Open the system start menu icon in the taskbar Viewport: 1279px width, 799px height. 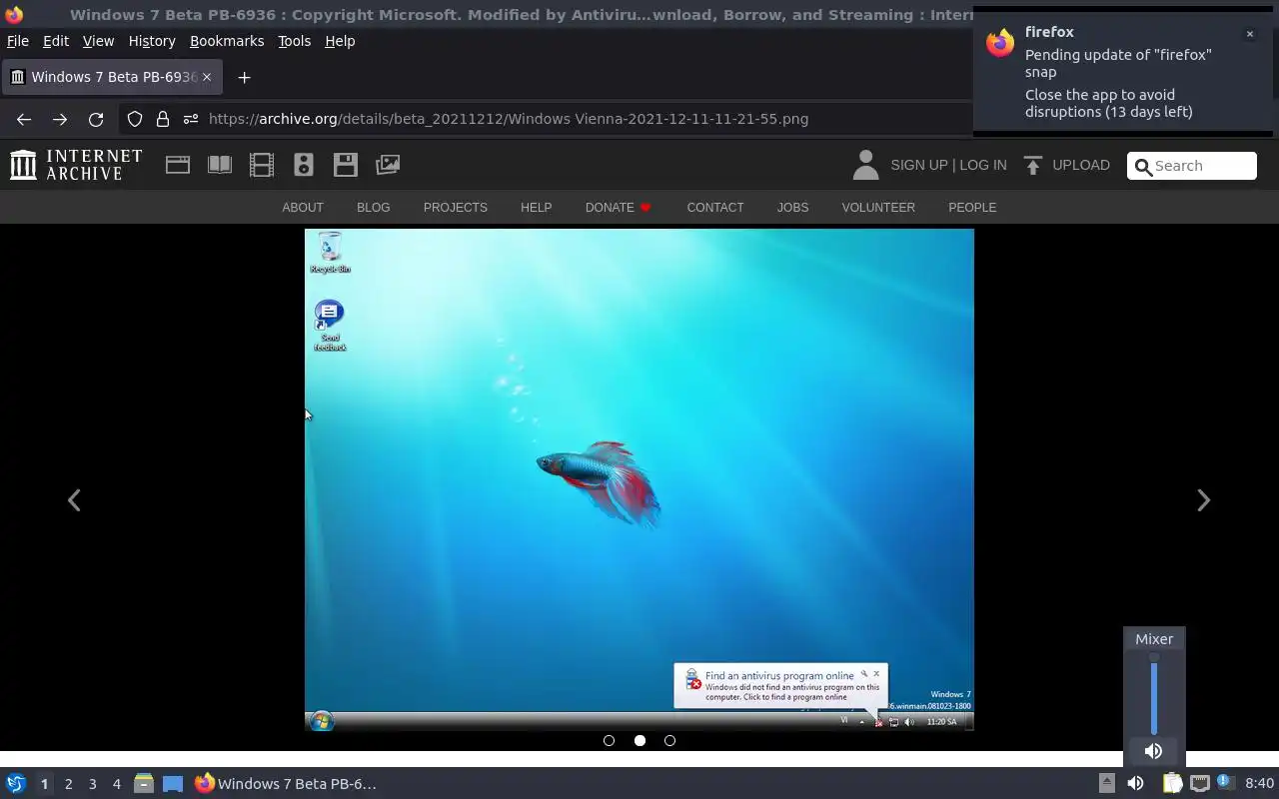click(x=15, y=784)
